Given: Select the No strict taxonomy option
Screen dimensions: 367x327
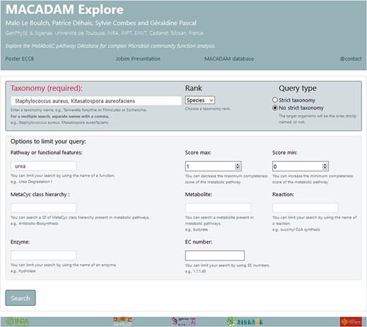Looking at the screenshot, I should 275,108.
